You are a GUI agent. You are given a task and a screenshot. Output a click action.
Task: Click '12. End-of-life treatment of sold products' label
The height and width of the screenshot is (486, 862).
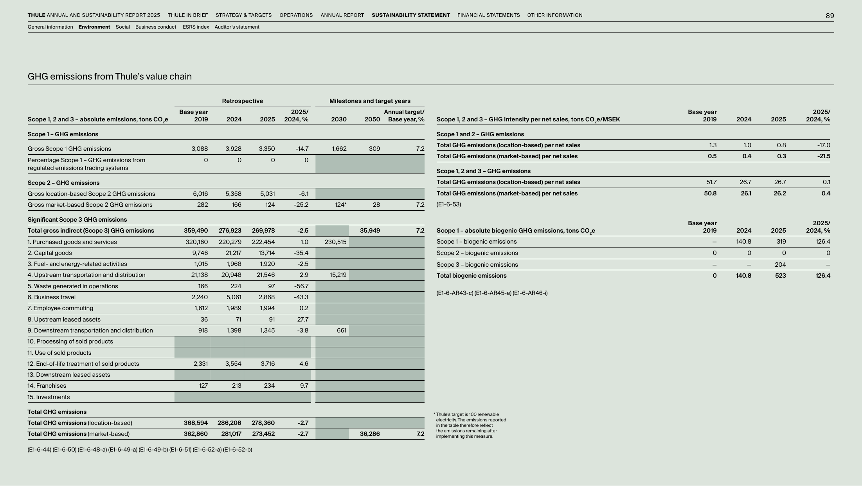tap(83, 364)
